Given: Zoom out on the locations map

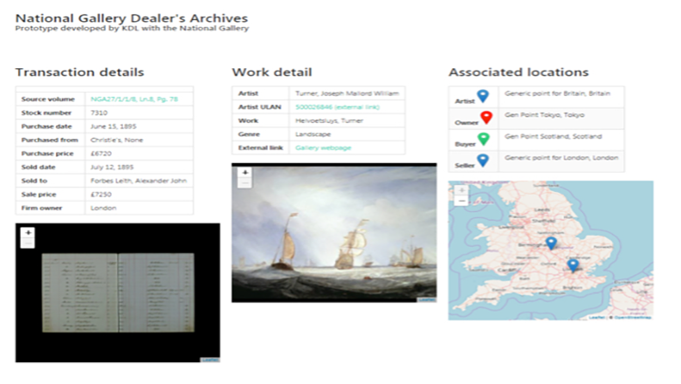Looking at the screenshot, I should click(462, 201).
